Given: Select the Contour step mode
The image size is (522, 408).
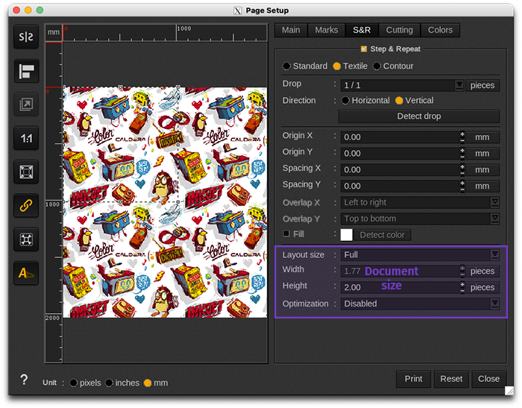Looking at the screenshot, I should 377,66.
